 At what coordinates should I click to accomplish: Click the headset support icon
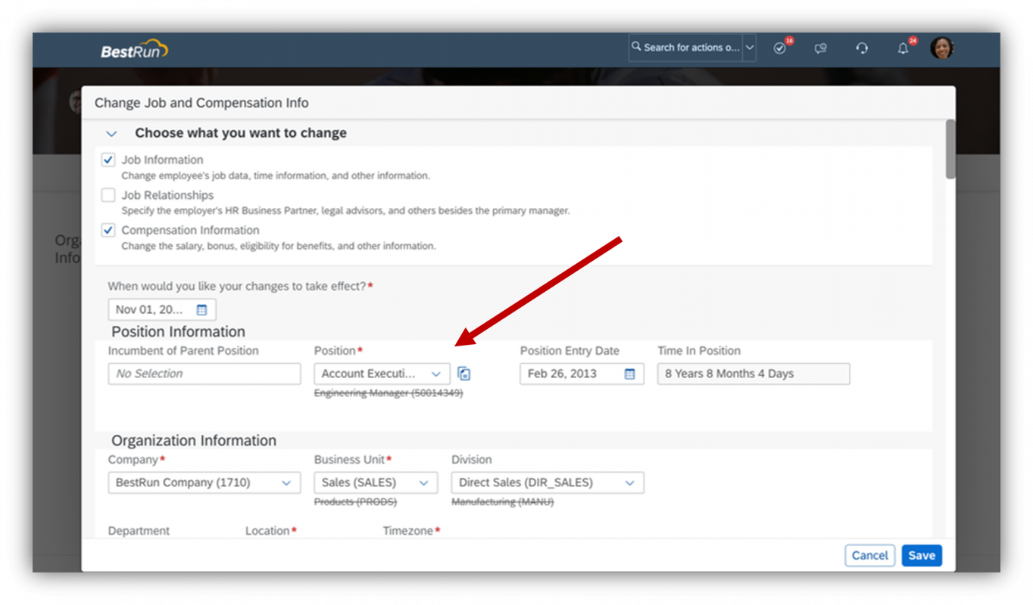pos(862,48)
